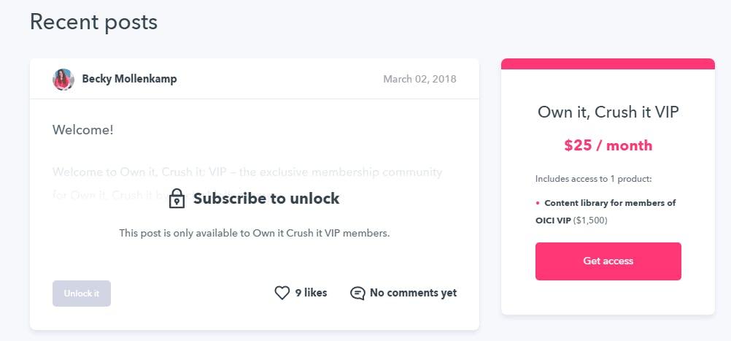
Task: Click the Own it, Crush it VIP title
Action: tap(608, 112)
